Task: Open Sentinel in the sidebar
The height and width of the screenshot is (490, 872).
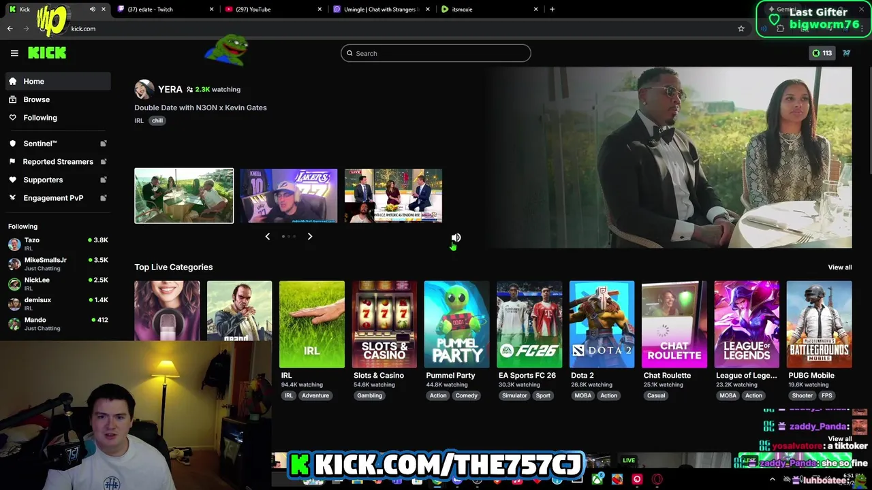Action: (58, 144)
